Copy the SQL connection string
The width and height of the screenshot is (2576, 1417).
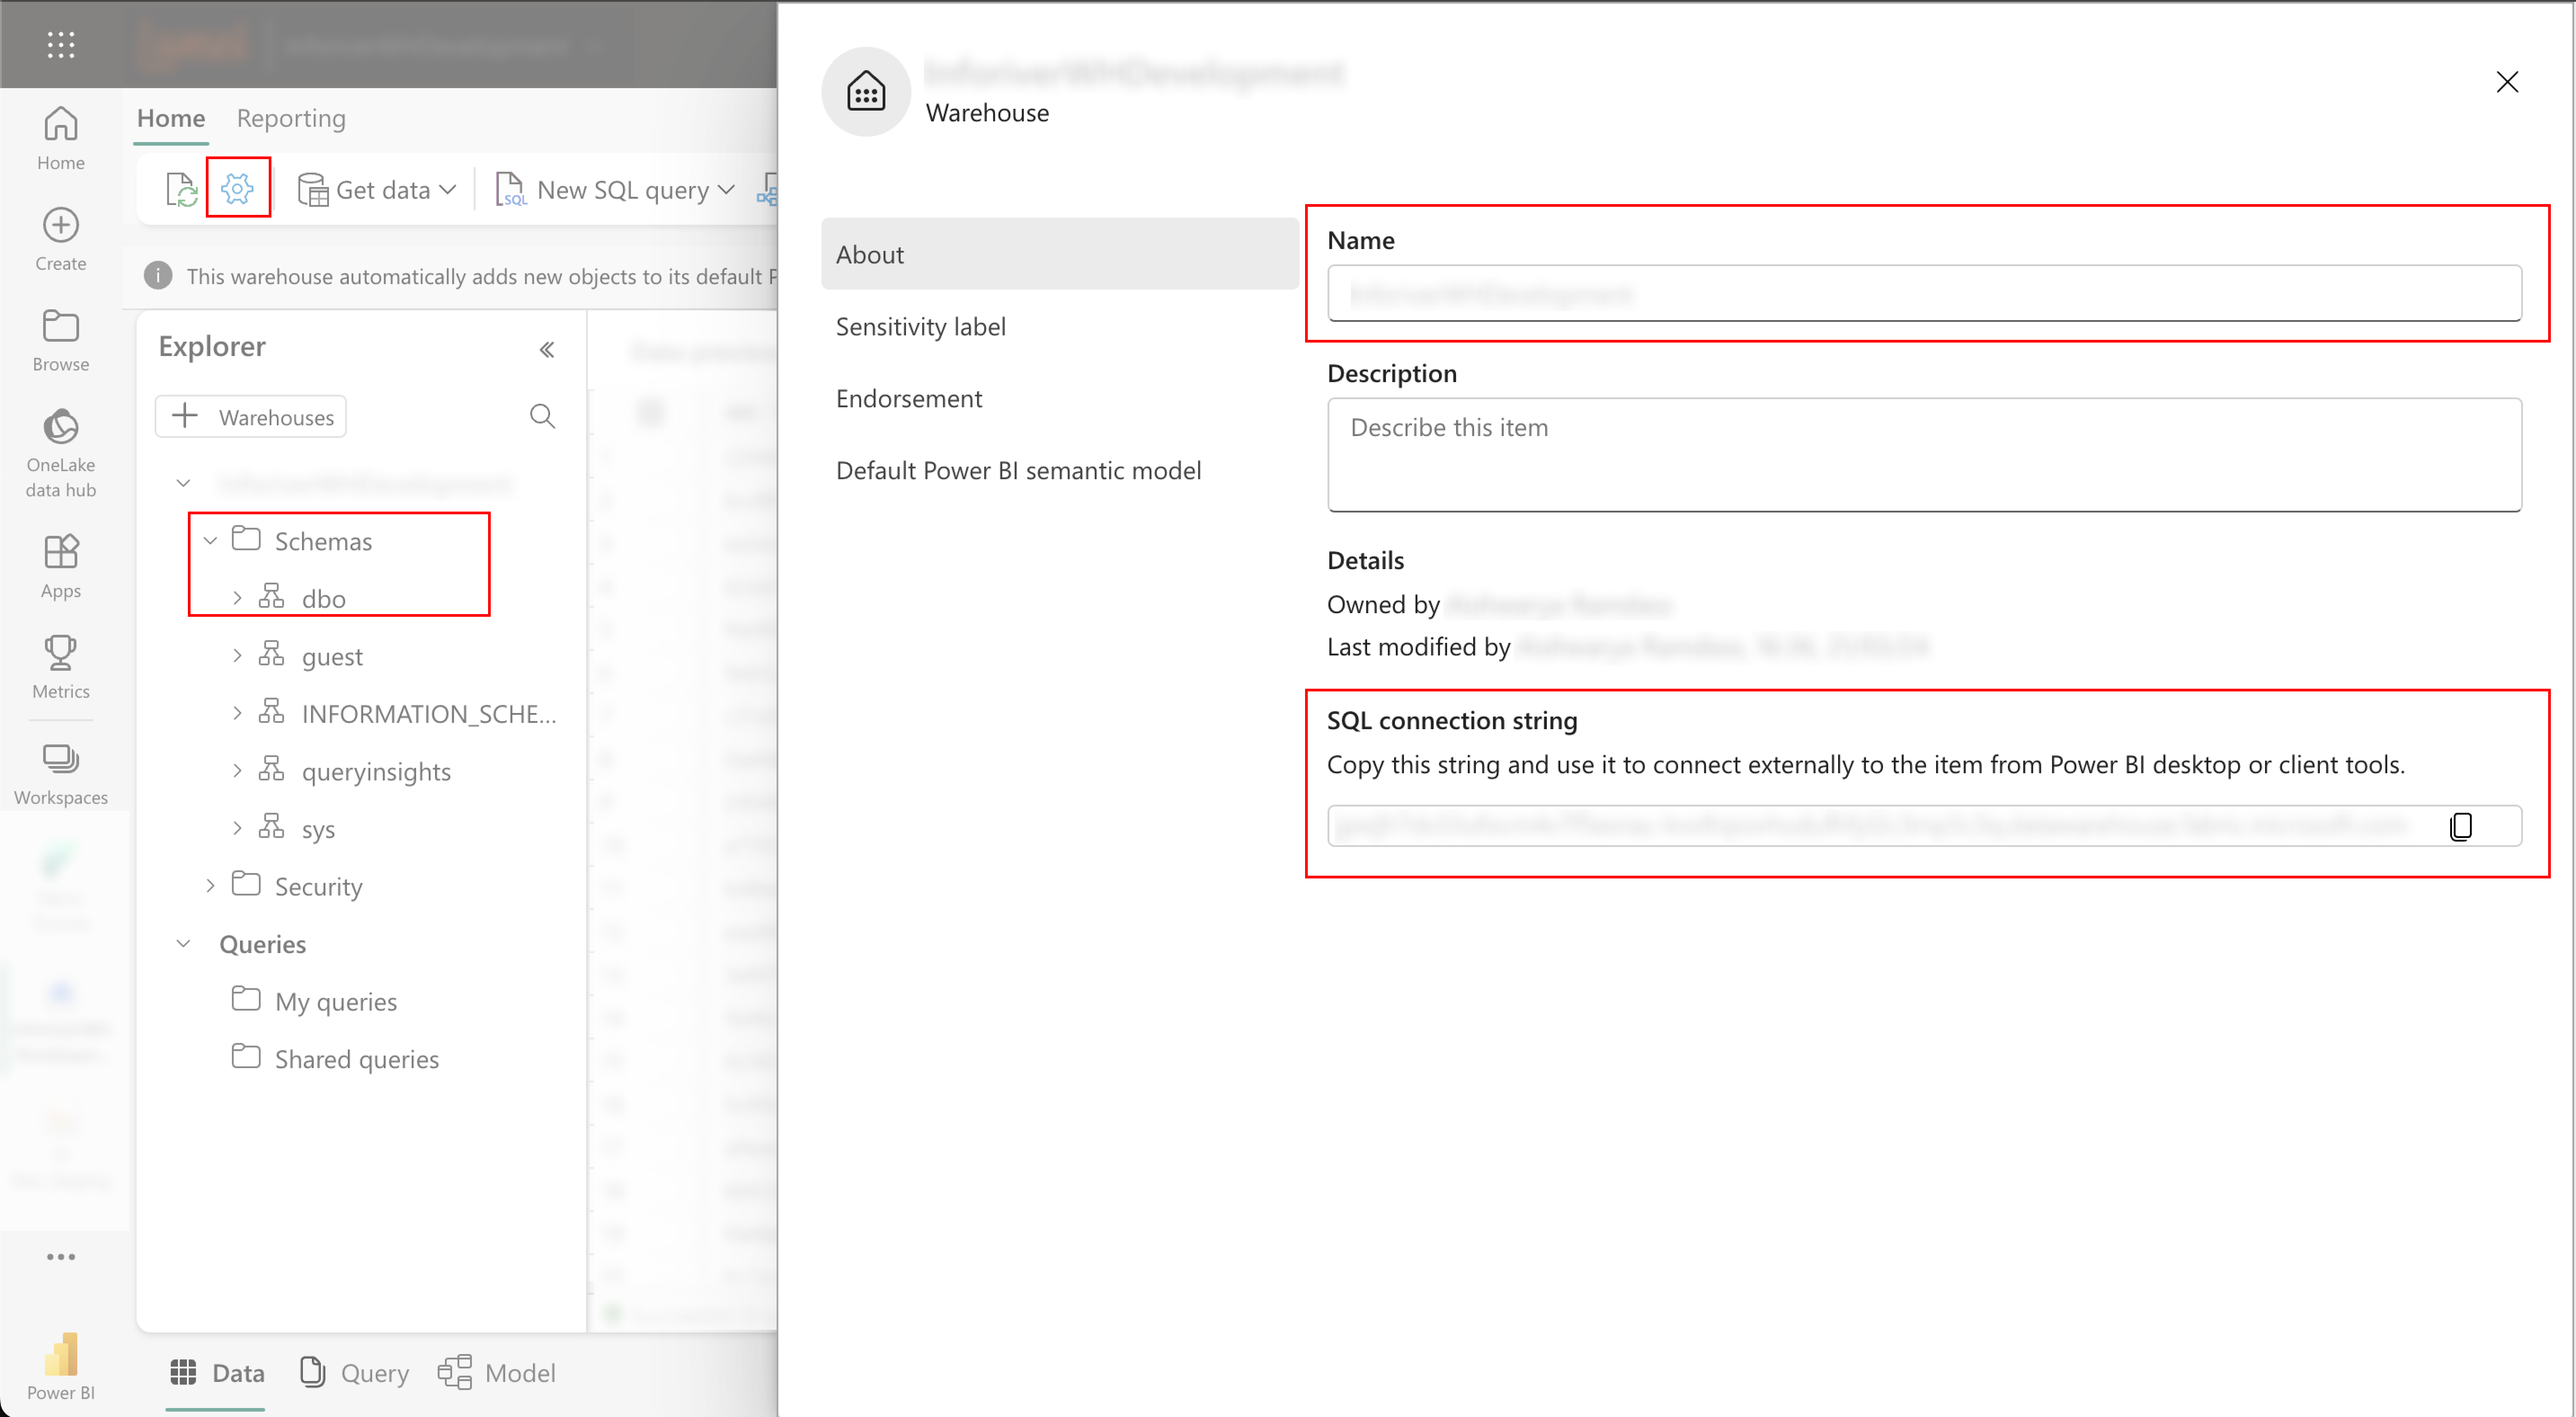(x=2460, y=826)
